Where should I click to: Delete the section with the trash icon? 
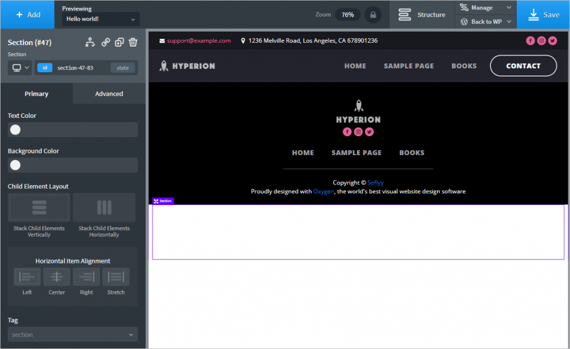[x=133, y=42]
